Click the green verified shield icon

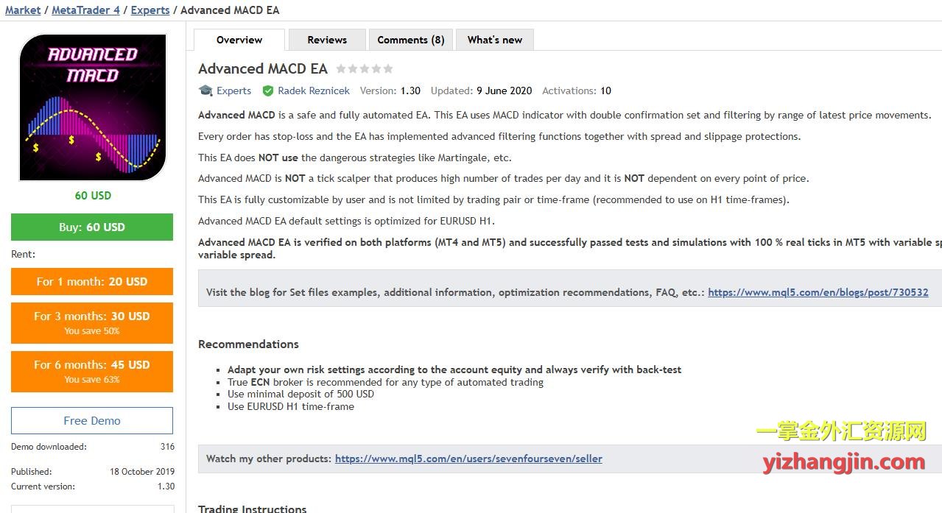268,91
